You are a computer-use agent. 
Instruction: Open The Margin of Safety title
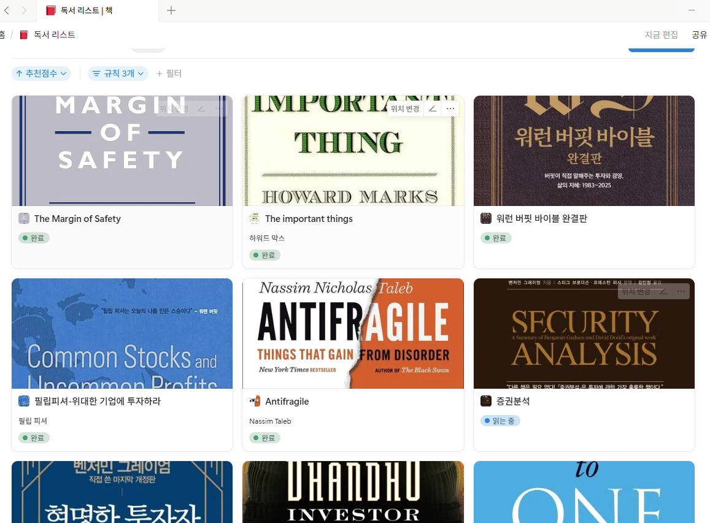[x=77, y=218]
